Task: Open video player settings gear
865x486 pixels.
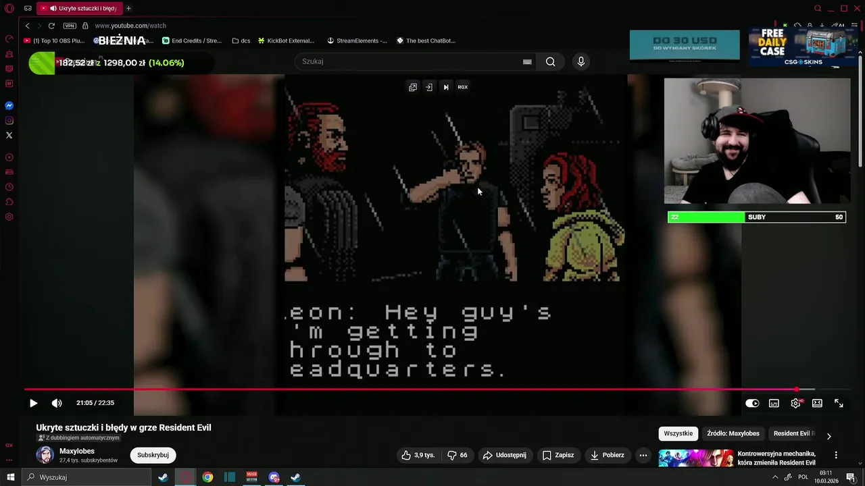Action: [795, 403]
